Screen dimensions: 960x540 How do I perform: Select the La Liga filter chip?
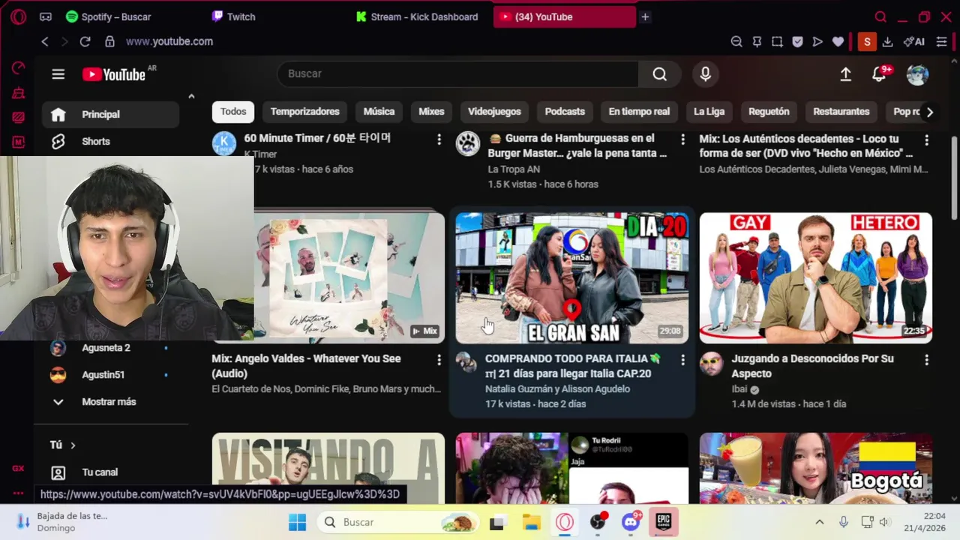[709, 112]
